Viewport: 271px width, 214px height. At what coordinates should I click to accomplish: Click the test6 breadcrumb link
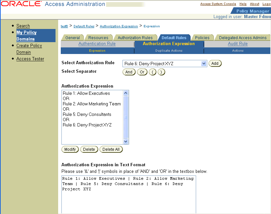pyautogui.click(x=64, y=26)
